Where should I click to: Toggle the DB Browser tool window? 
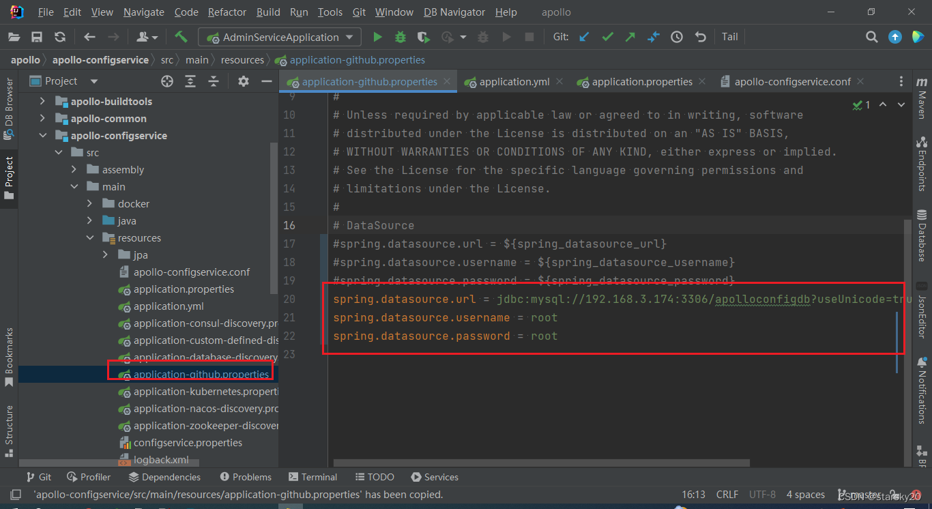pyautogui.click(x=9, y=108)
